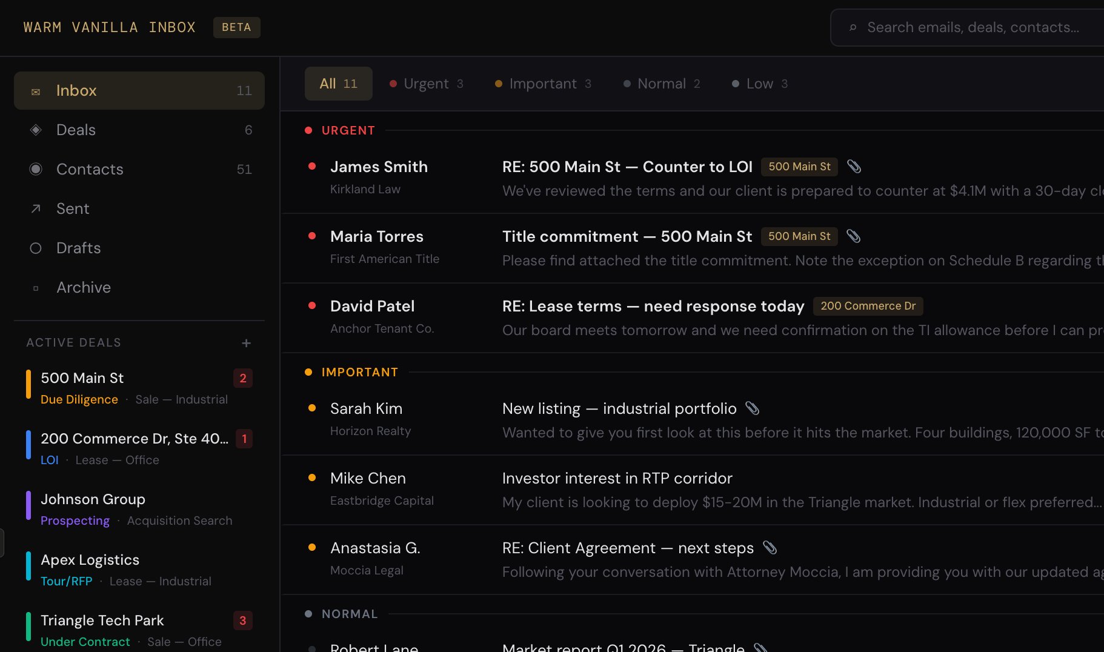Click the ACTIVE DEALS heading
Viewport: 1104px width, 652px height.
tap(74, 342)
